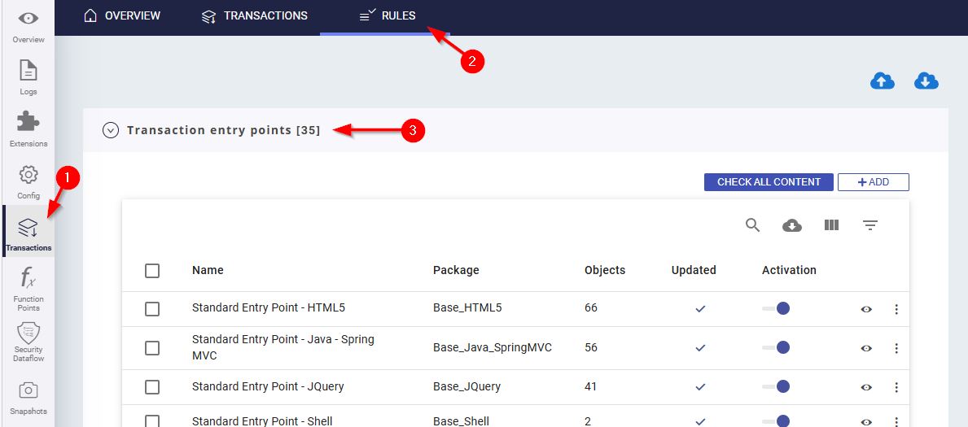Check the select-all header checkbox

point(152,271)
